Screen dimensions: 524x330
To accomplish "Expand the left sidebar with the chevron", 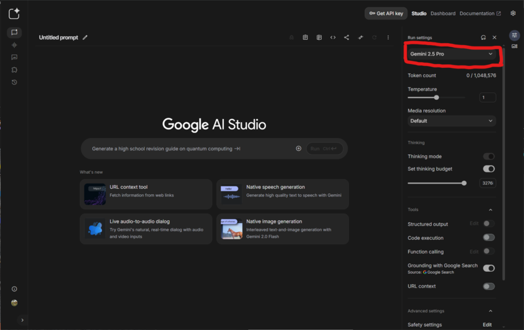I will tap(22, 320).
